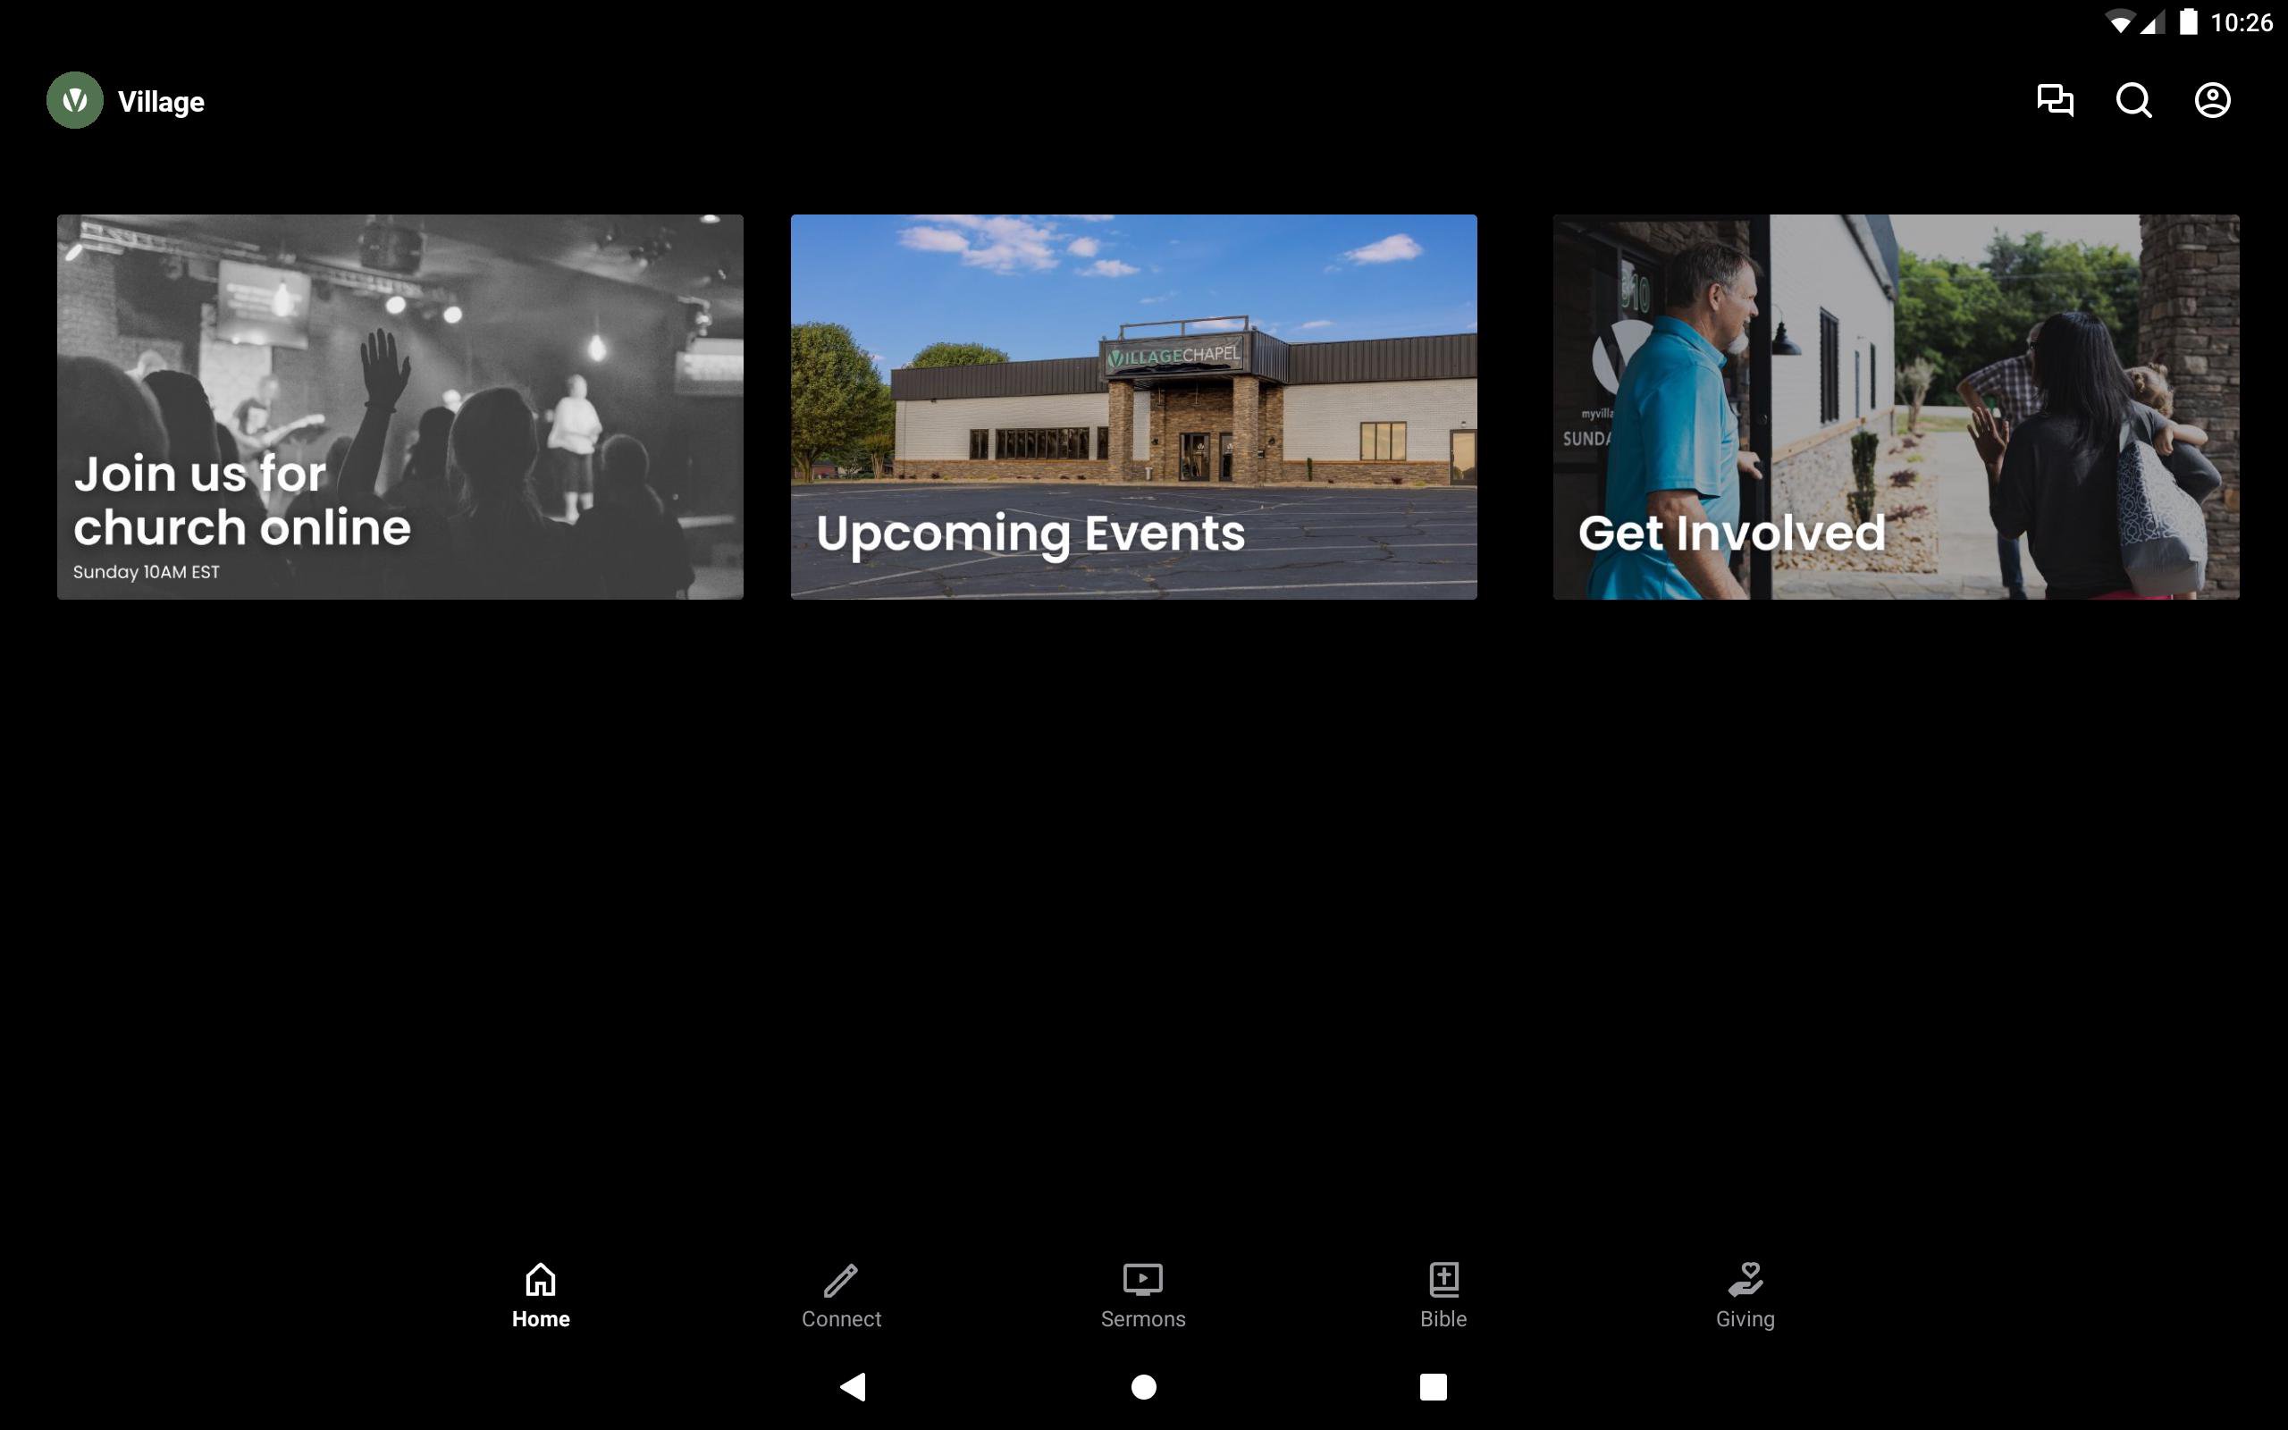Tap the Sermons video screen icon
Image resolution: width=2288 pixels, height=1430 pixels.
click(x=1142, y=1279)
